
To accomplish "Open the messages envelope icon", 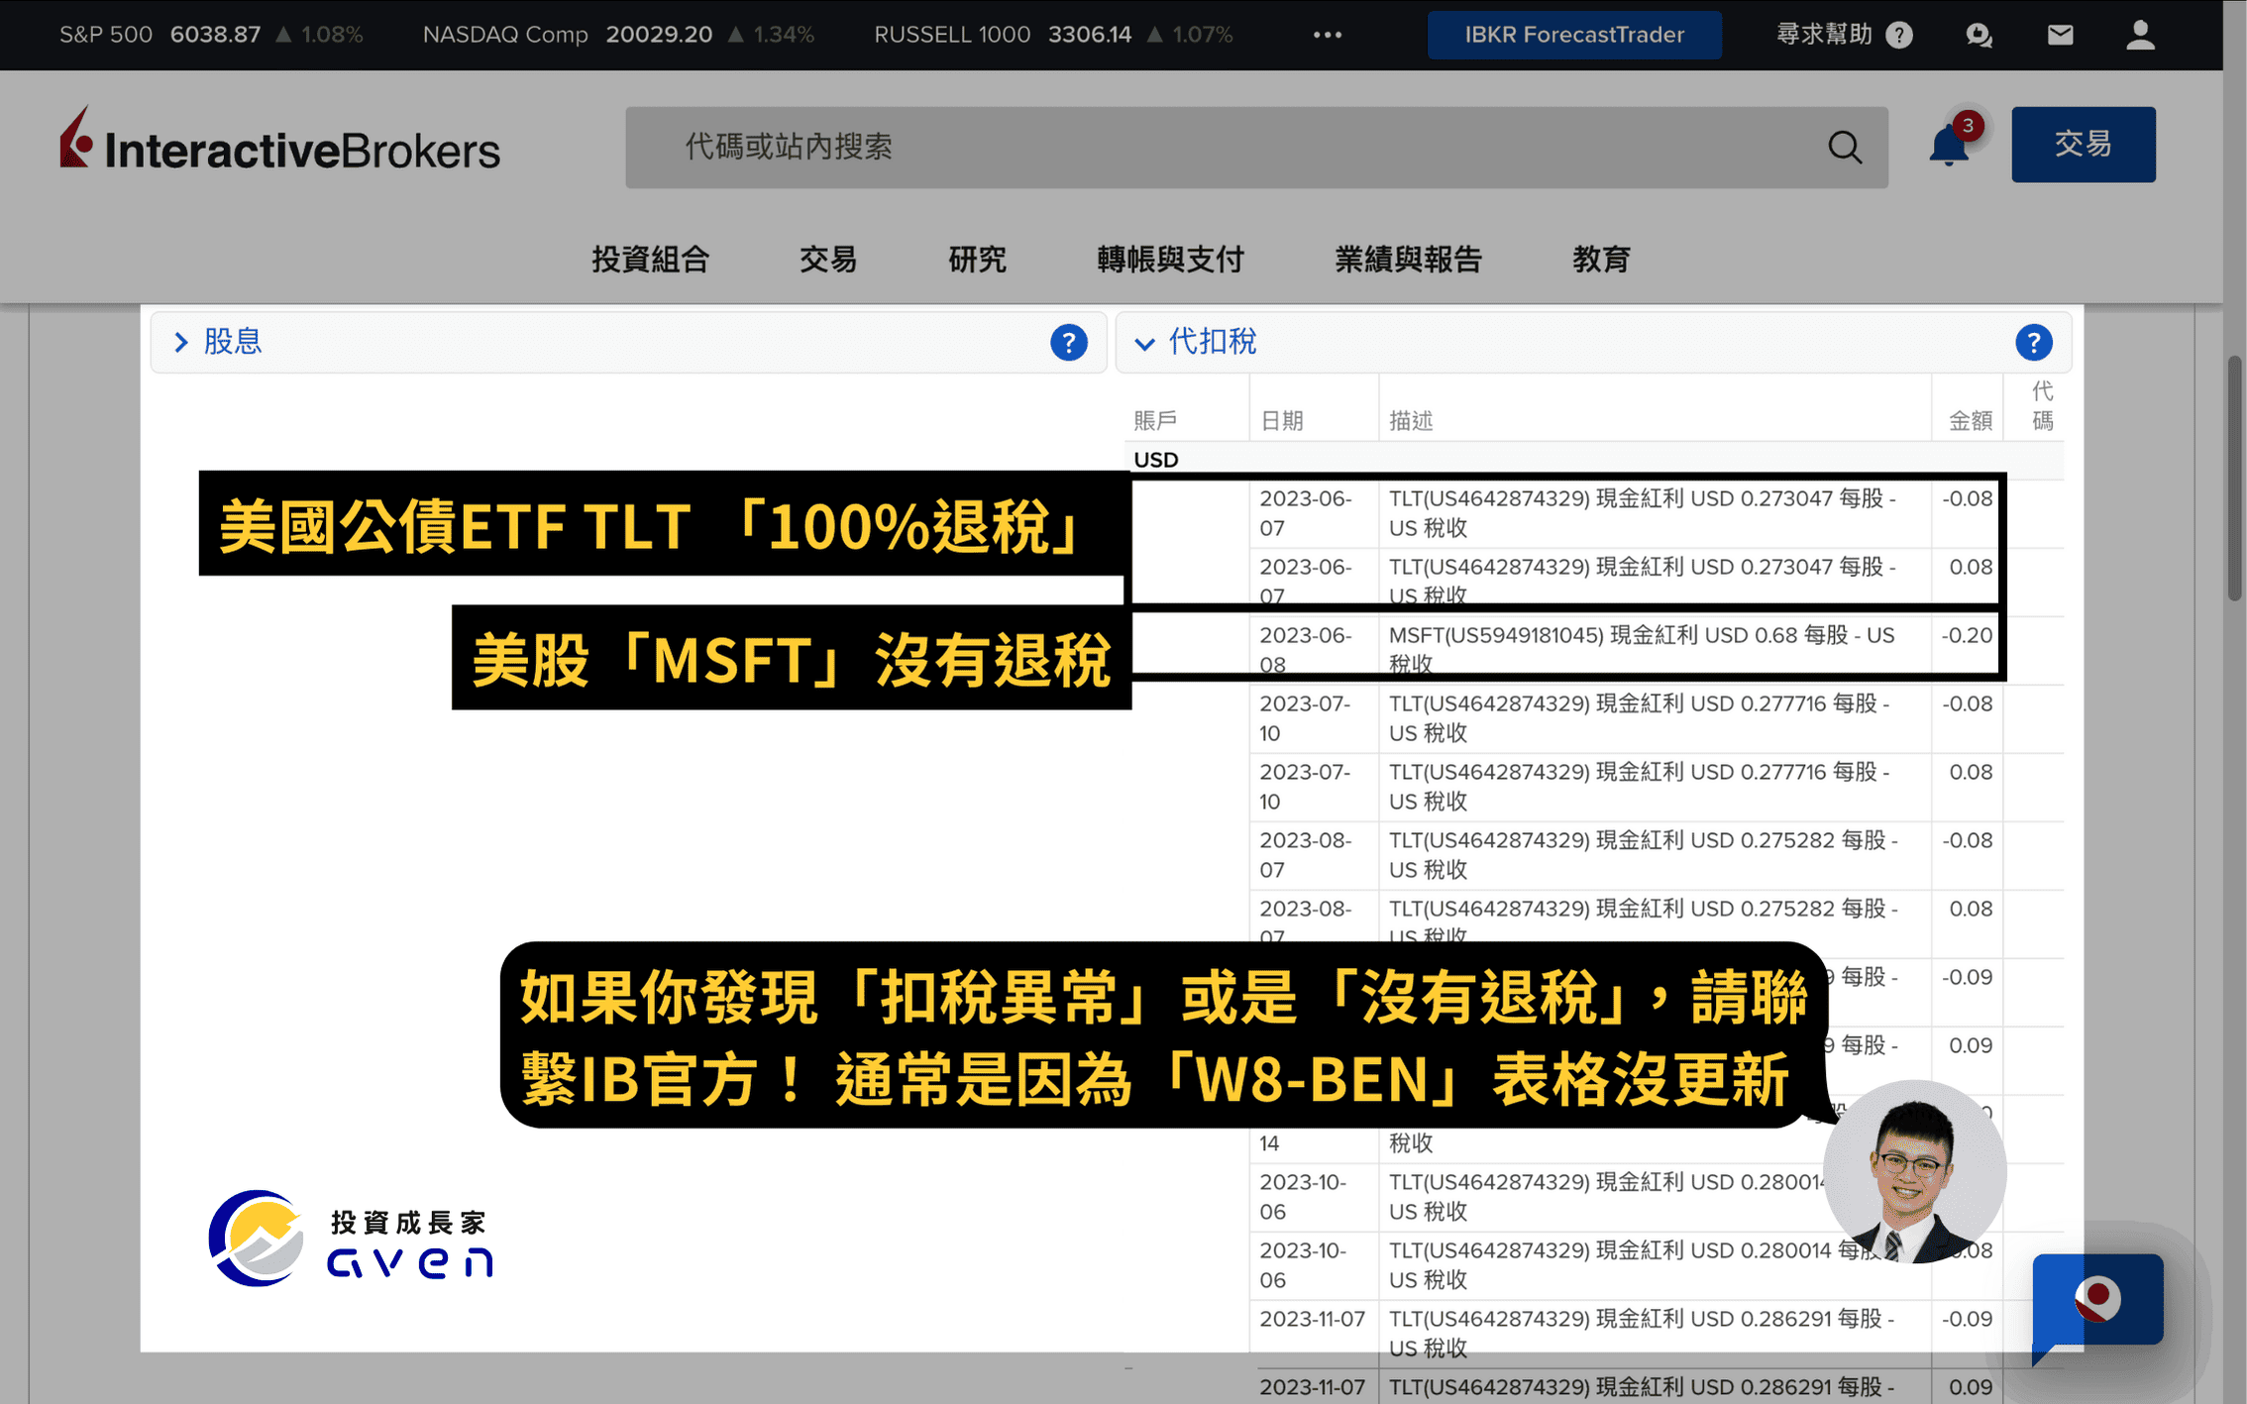I will click(x=2060, y=35).
